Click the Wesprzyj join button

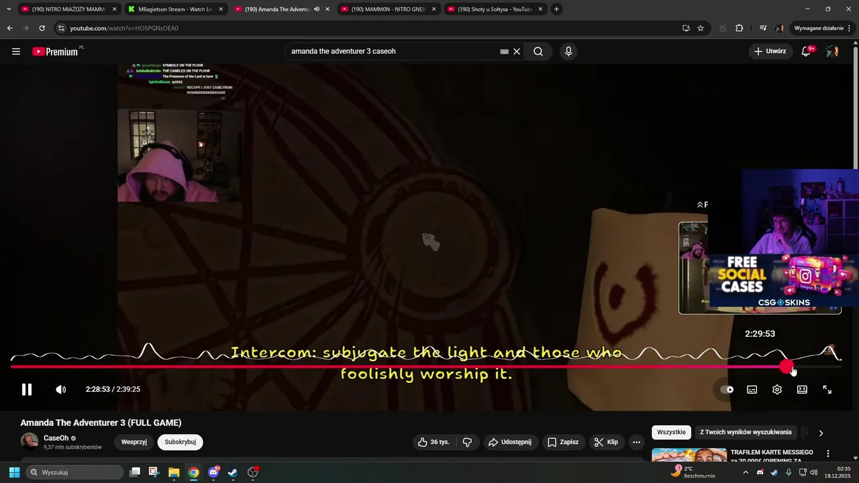[134, 442]
